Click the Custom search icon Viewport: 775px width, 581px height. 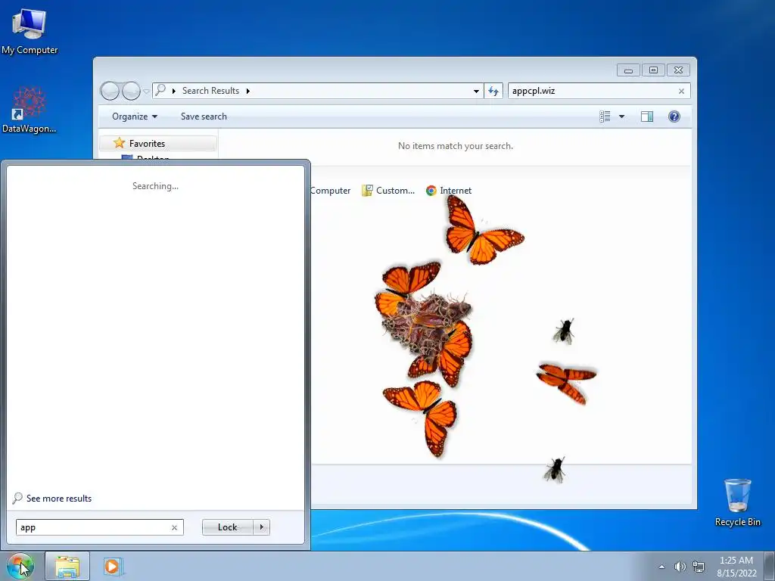[367, 191]
